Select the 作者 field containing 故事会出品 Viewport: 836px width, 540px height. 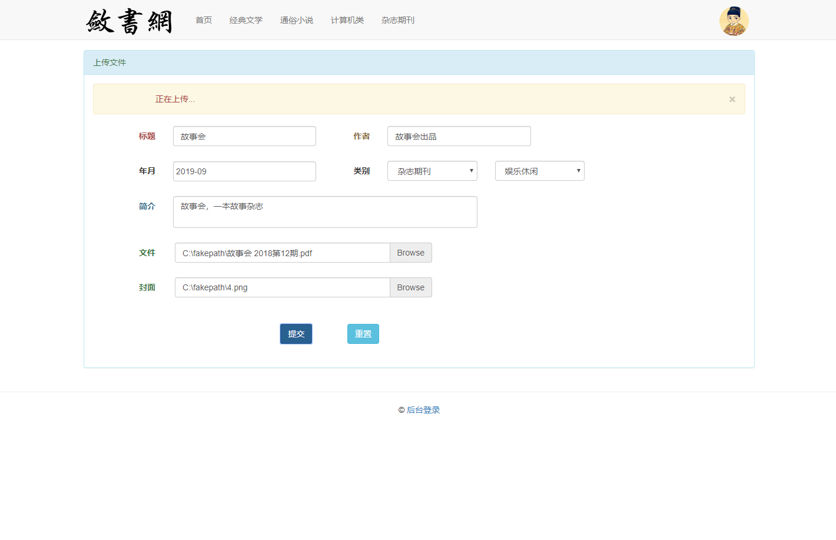pyautogui.click(x=459, y=135)
